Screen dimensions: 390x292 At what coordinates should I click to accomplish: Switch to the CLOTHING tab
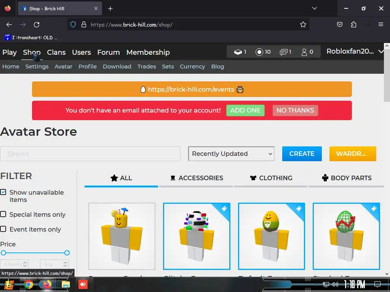(x=271, y=178)
